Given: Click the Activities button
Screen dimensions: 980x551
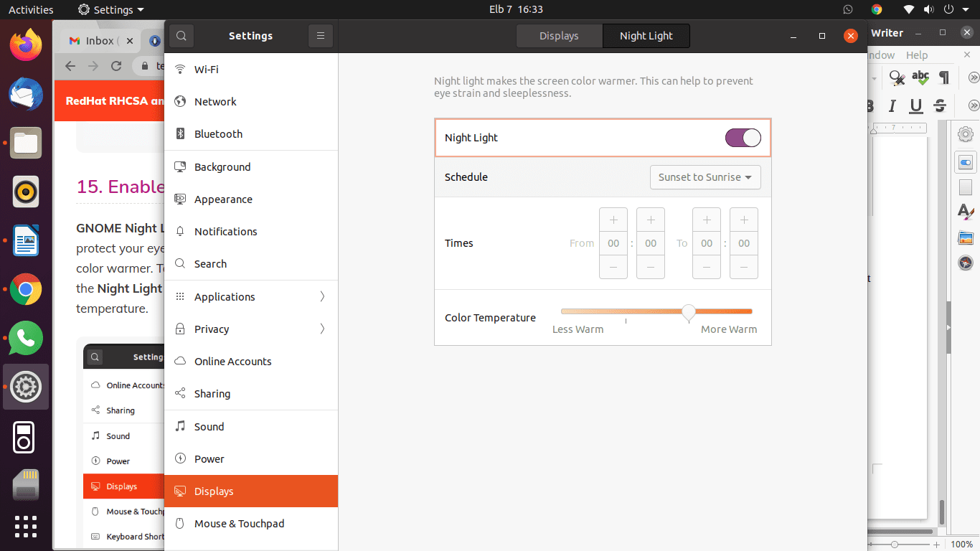Looking at the screenshot, I should click(x=31, y=9).
